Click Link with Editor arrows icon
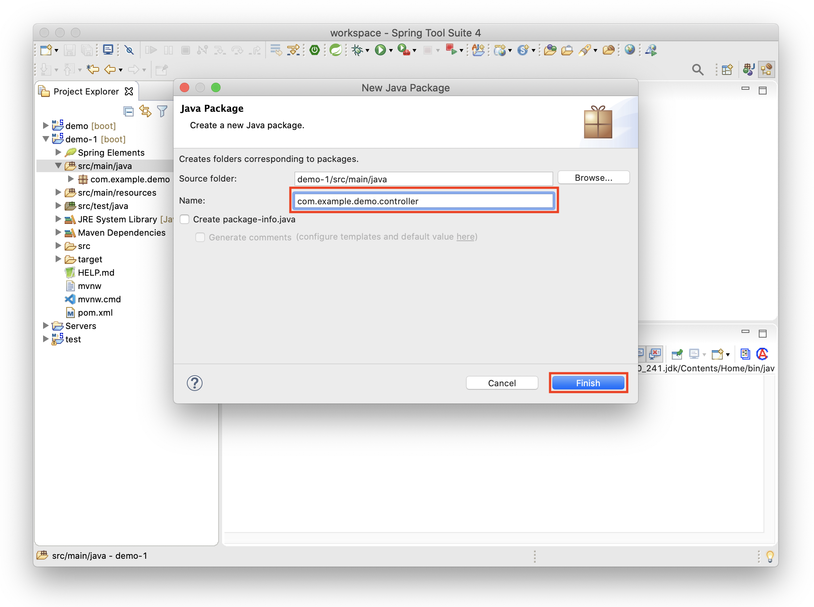Image resolution: width=814 pixels, height=607 pixels. (145, 112)
